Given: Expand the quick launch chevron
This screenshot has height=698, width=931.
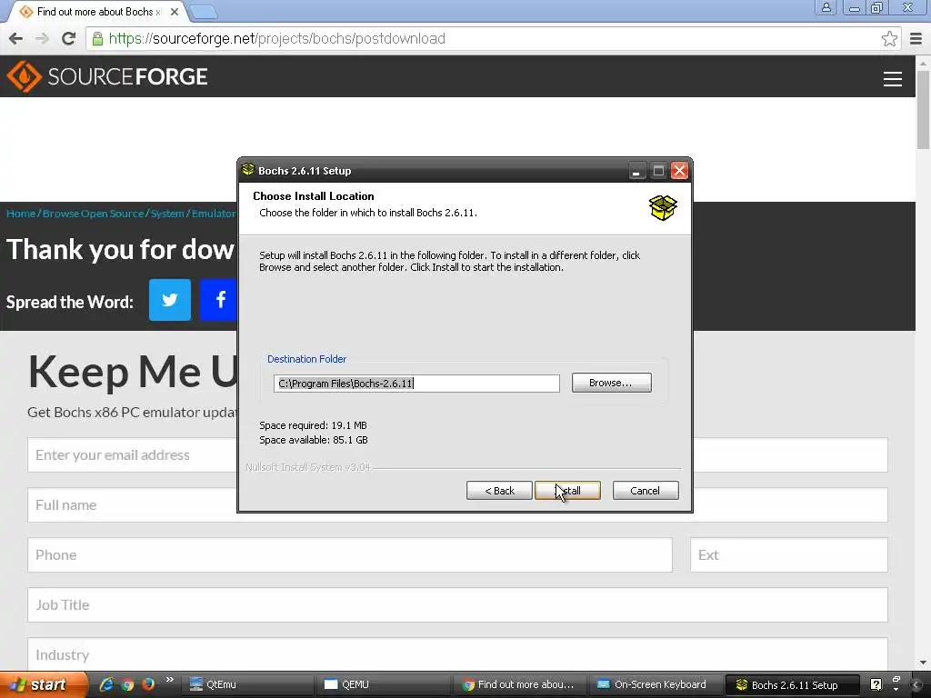Looking at the screenshot, I should (x=170, y=680).
